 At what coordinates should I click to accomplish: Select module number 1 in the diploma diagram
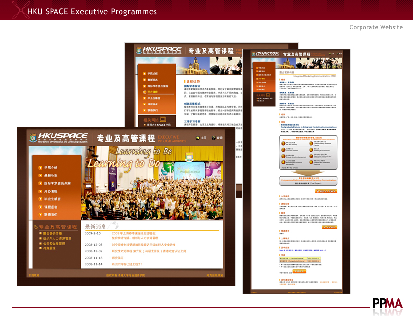(283, 143)
